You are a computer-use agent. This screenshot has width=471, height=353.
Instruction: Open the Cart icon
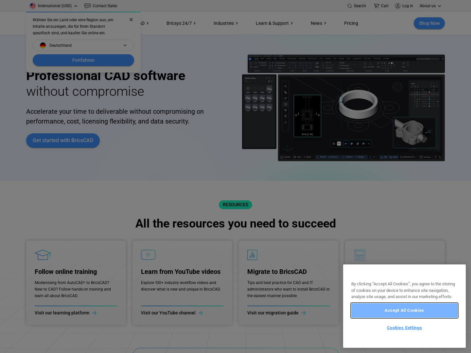coord(376,6)
